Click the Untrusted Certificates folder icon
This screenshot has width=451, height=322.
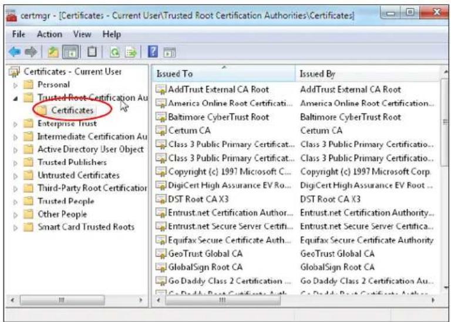pyautogui.click(x=28, y=175)
